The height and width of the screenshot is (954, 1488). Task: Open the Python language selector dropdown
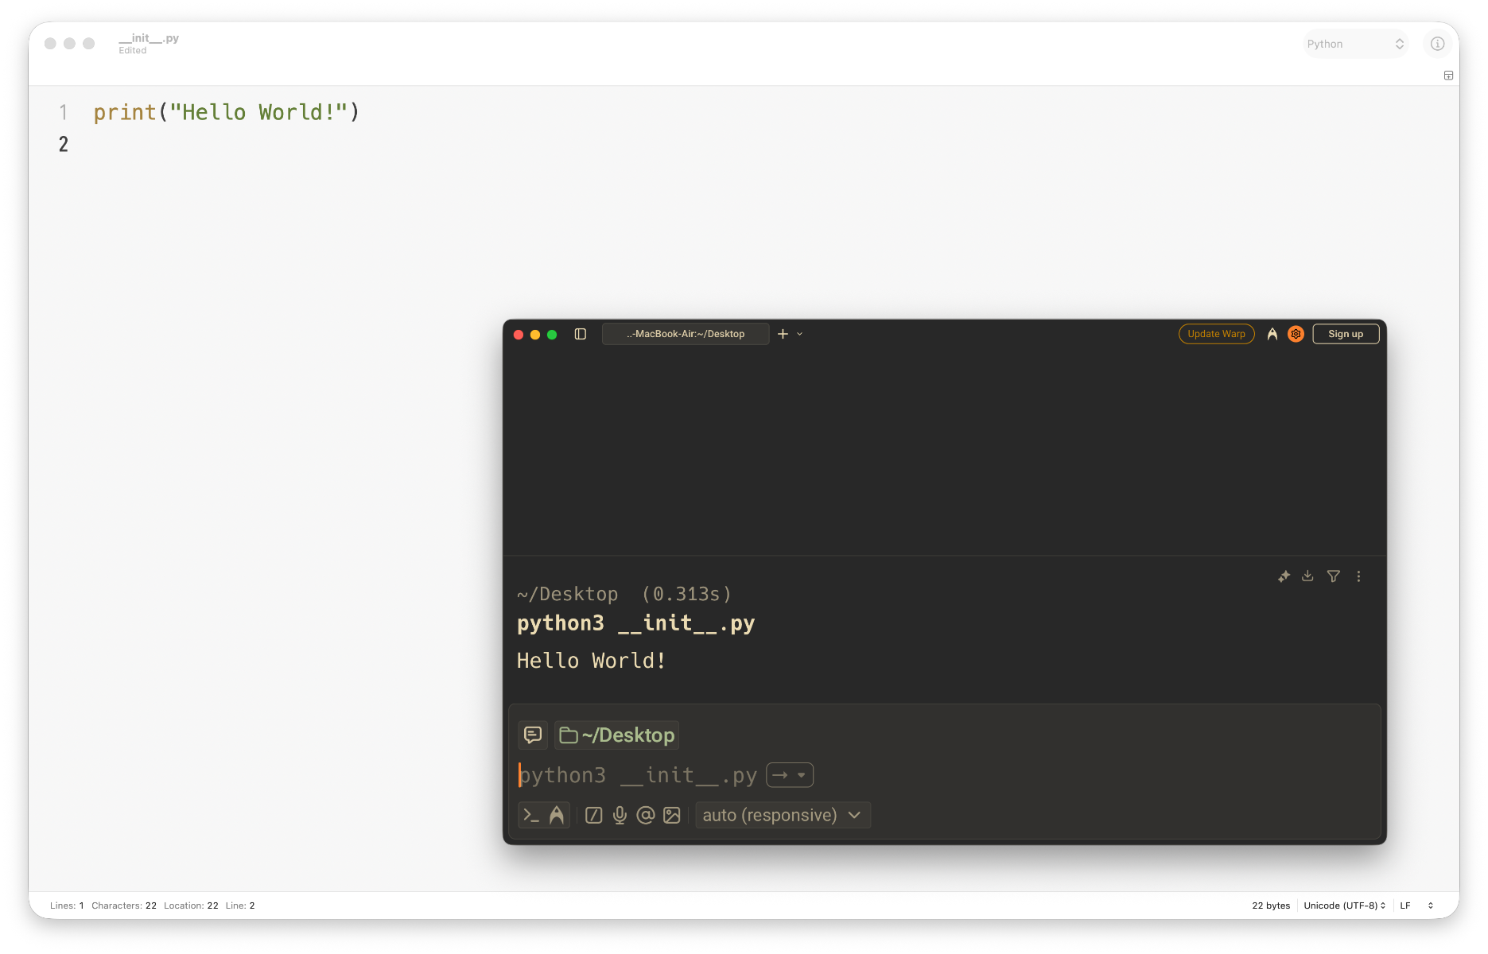point(1355,44)
